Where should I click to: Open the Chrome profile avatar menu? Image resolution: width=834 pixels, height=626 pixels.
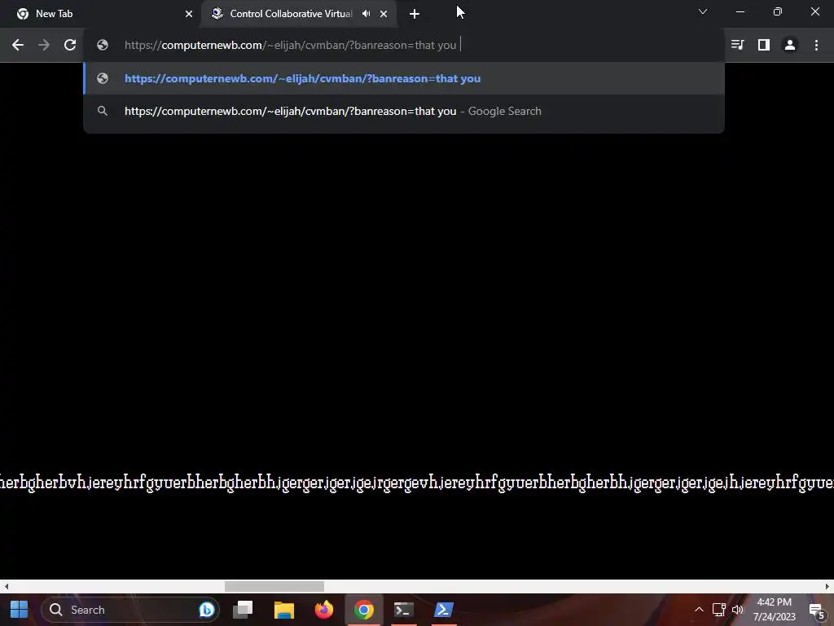790,46
